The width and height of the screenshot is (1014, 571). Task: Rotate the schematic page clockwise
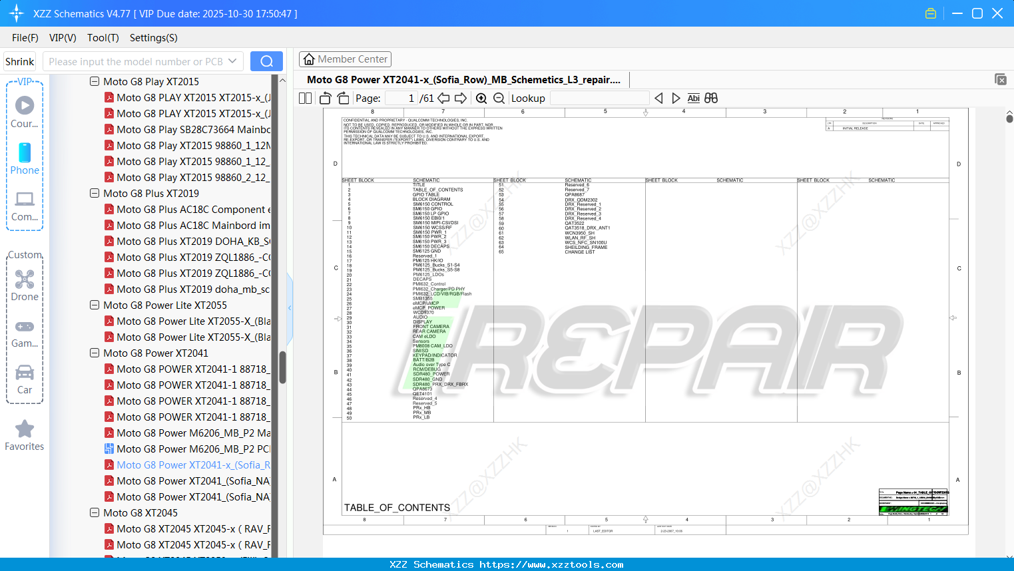343,98
